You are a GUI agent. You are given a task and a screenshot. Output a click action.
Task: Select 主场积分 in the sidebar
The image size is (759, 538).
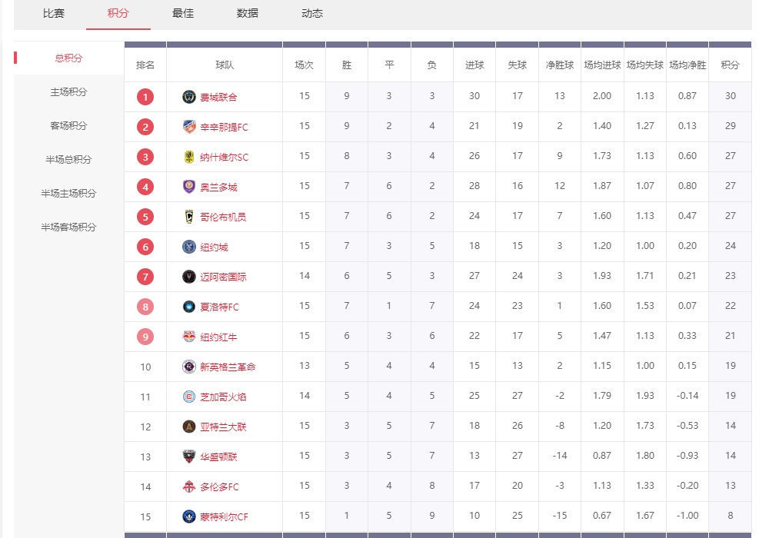coord(68,92)
